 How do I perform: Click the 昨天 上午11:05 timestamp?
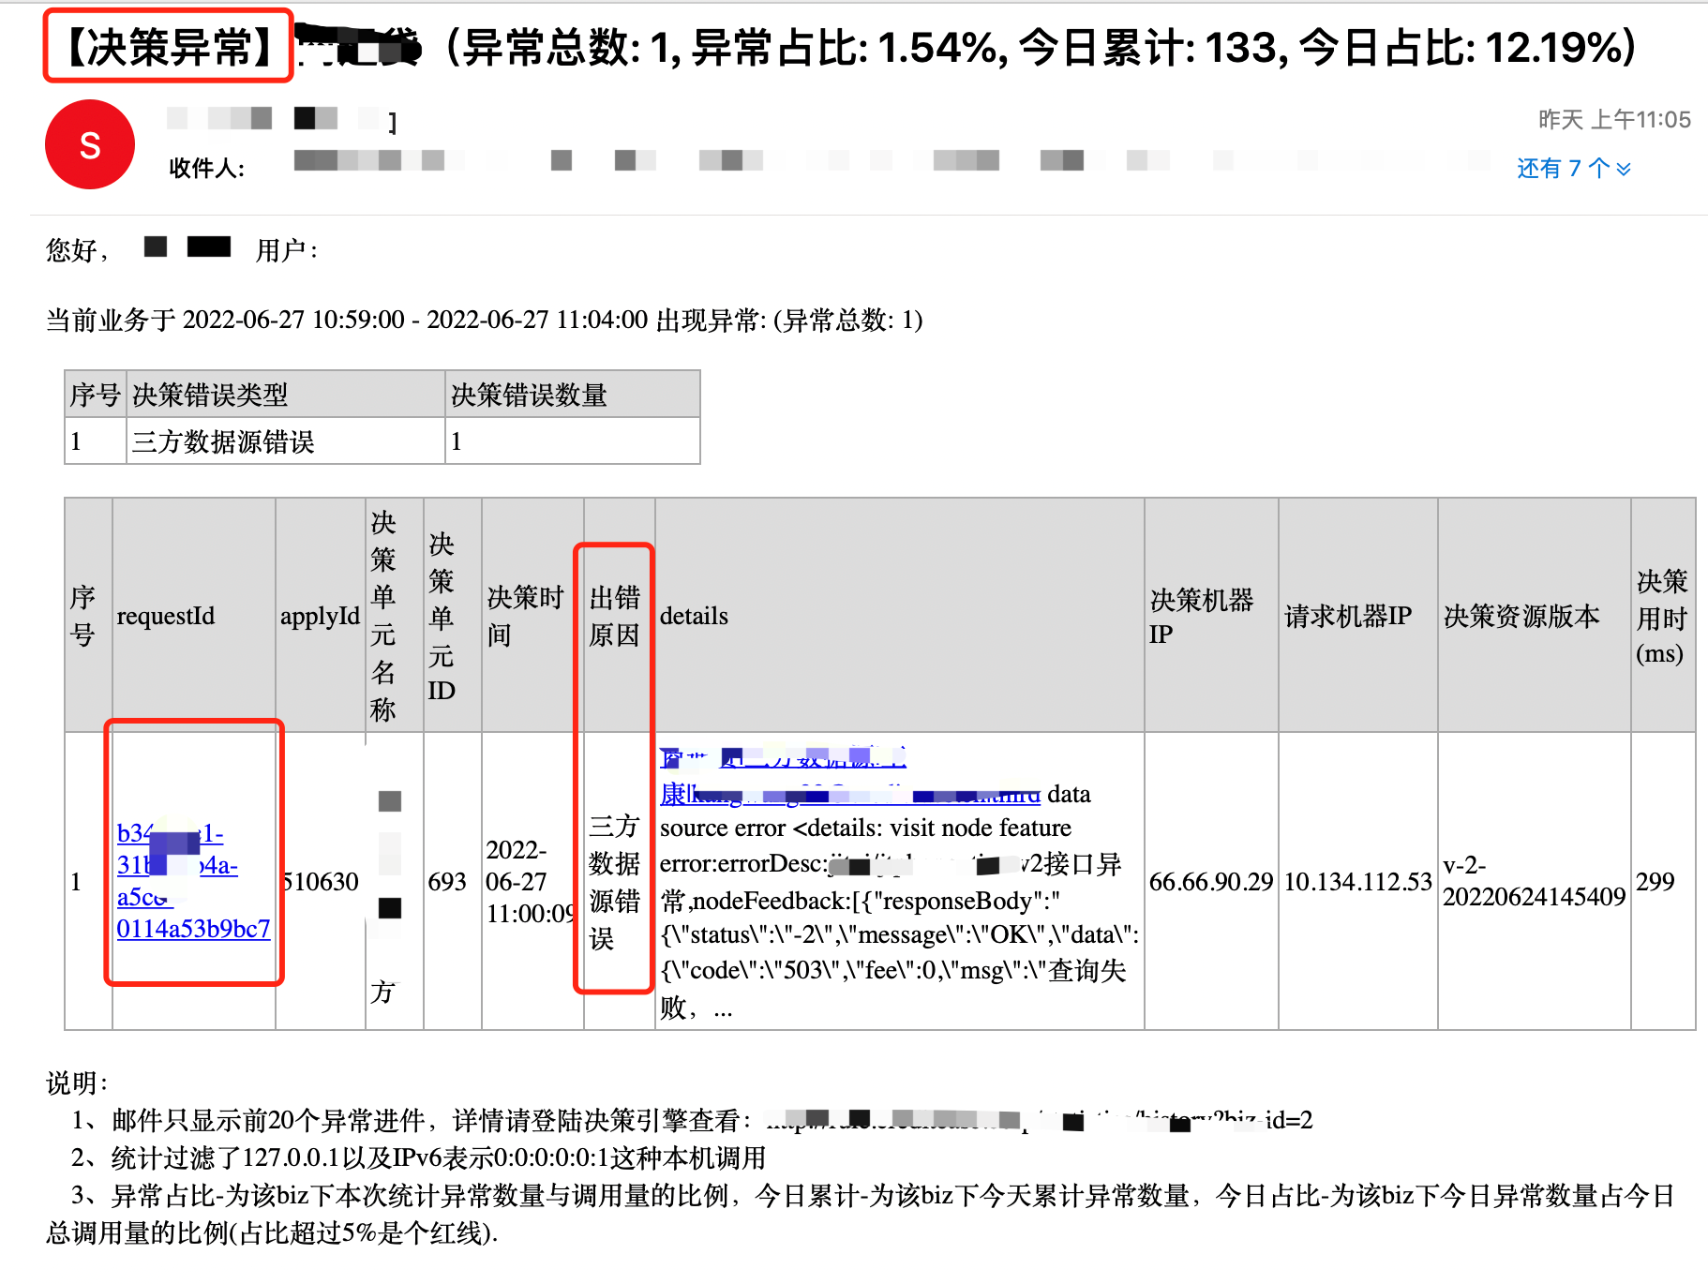(x=1614, y=120)
